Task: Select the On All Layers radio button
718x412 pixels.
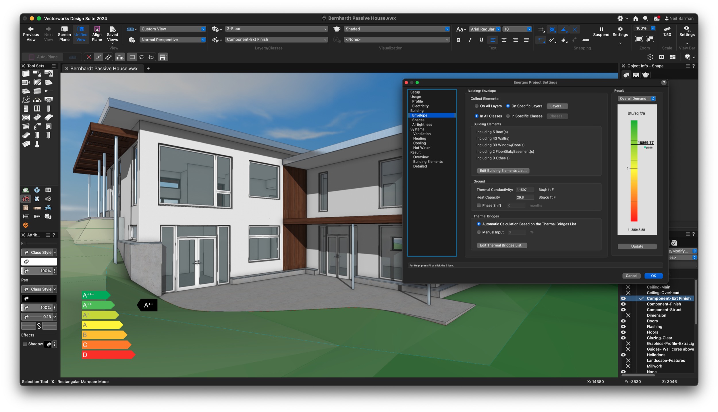Action: point(476,106)
